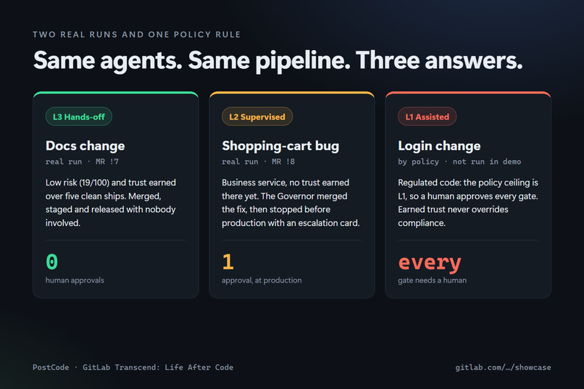The image size is (584, 389).
Task: Click 'real run · MR !7' label
Action: coord(82,162)
